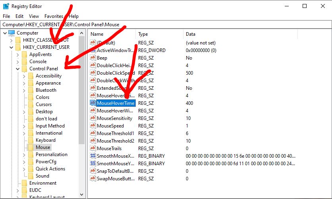Open the File menu

[6, 16]
